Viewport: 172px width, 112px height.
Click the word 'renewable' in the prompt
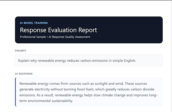[46, 60]
